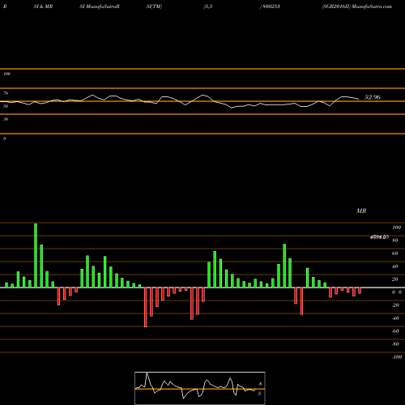Click the '80' label on the MR axis

click(x=395, y=241)
